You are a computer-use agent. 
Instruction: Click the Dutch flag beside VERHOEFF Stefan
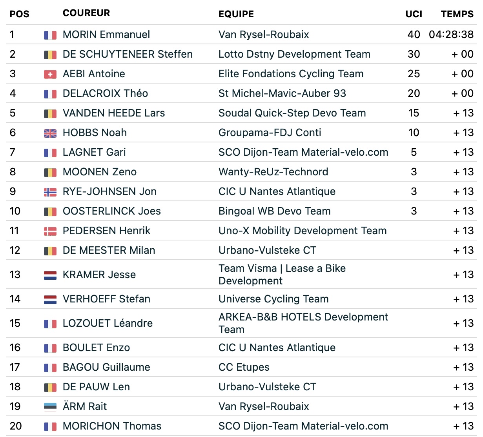tap(50, 299)
